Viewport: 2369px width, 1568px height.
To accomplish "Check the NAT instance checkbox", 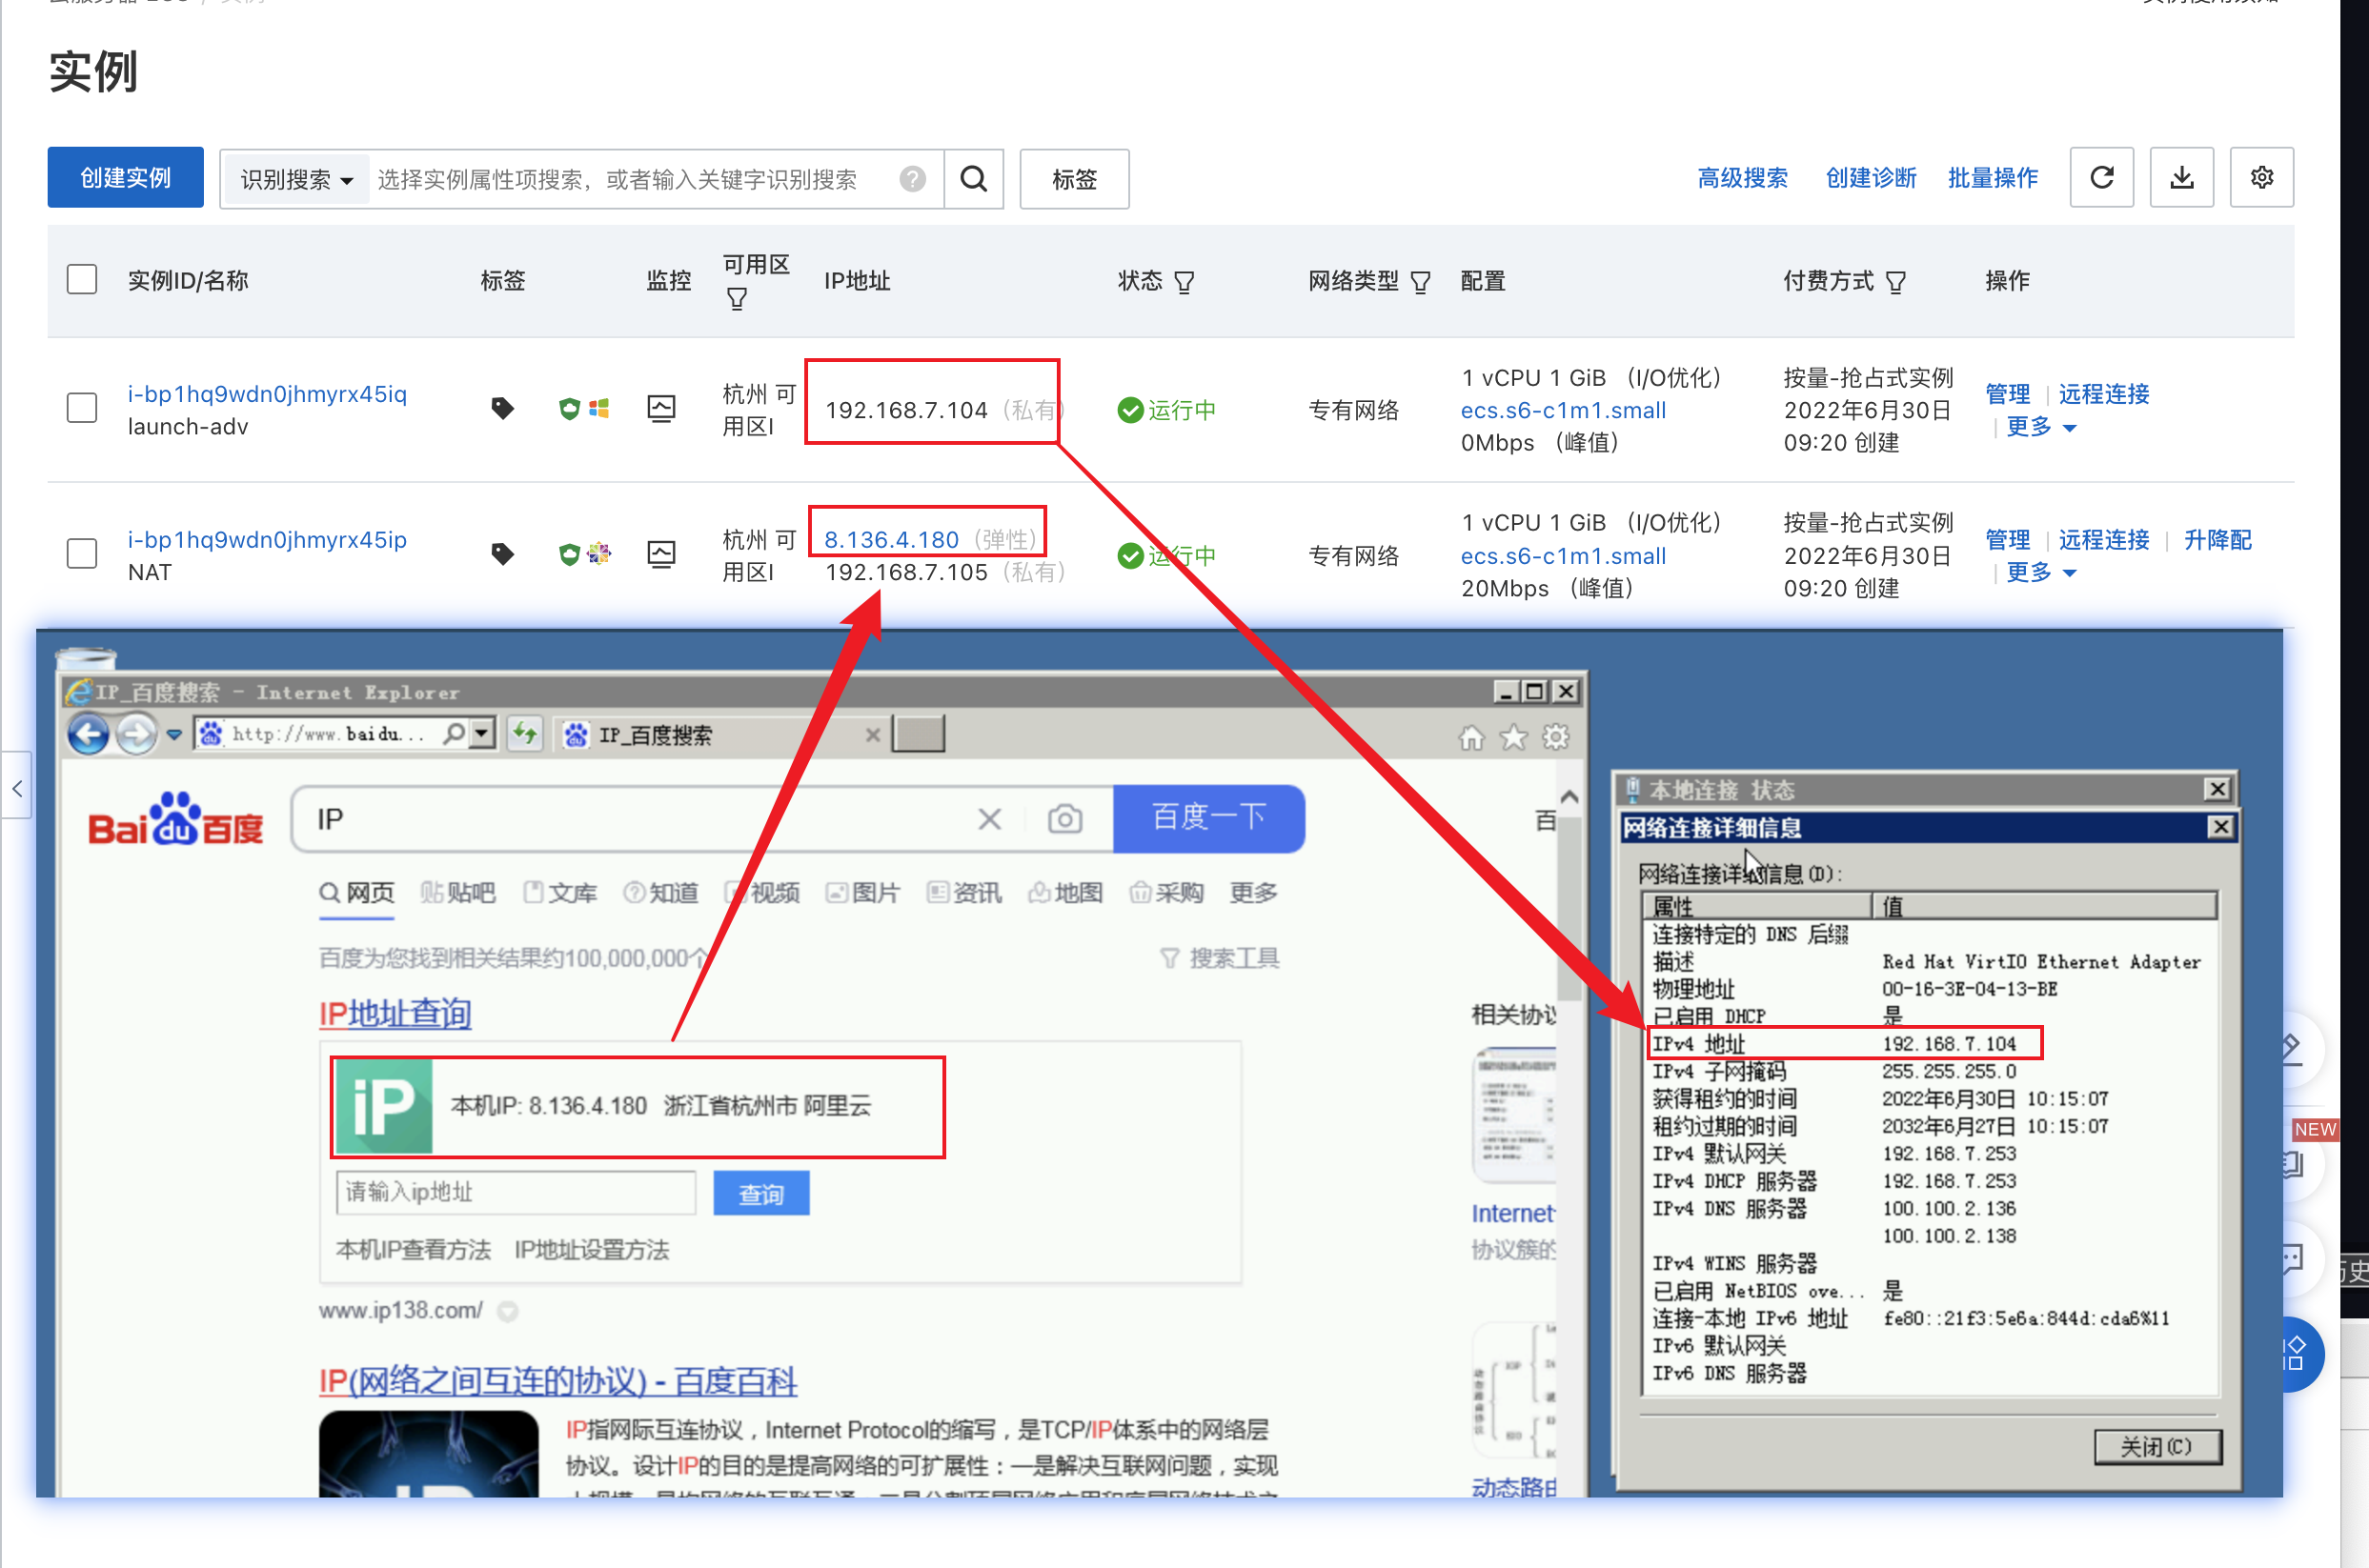I will (82, 554).
